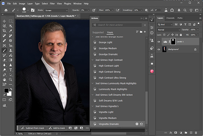Create a new layer icon
This screenshot has width=203, height=136.
191,133
